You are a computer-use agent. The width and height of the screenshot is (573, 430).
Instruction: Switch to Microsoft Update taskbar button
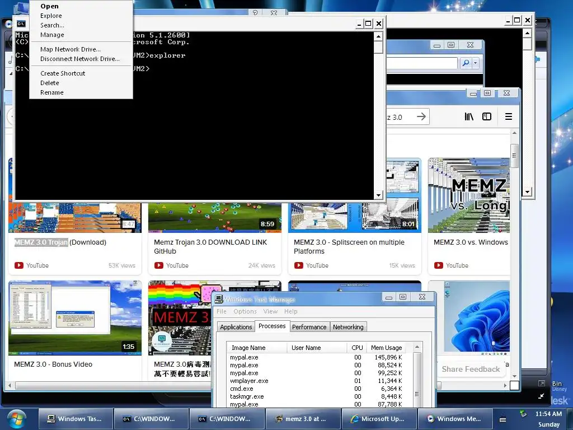pyautogui.click(x=379, y=419)
